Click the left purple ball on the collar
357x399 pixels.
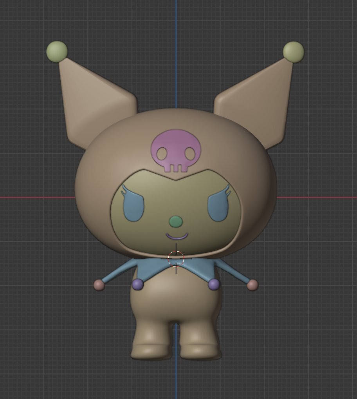point(138,285)
